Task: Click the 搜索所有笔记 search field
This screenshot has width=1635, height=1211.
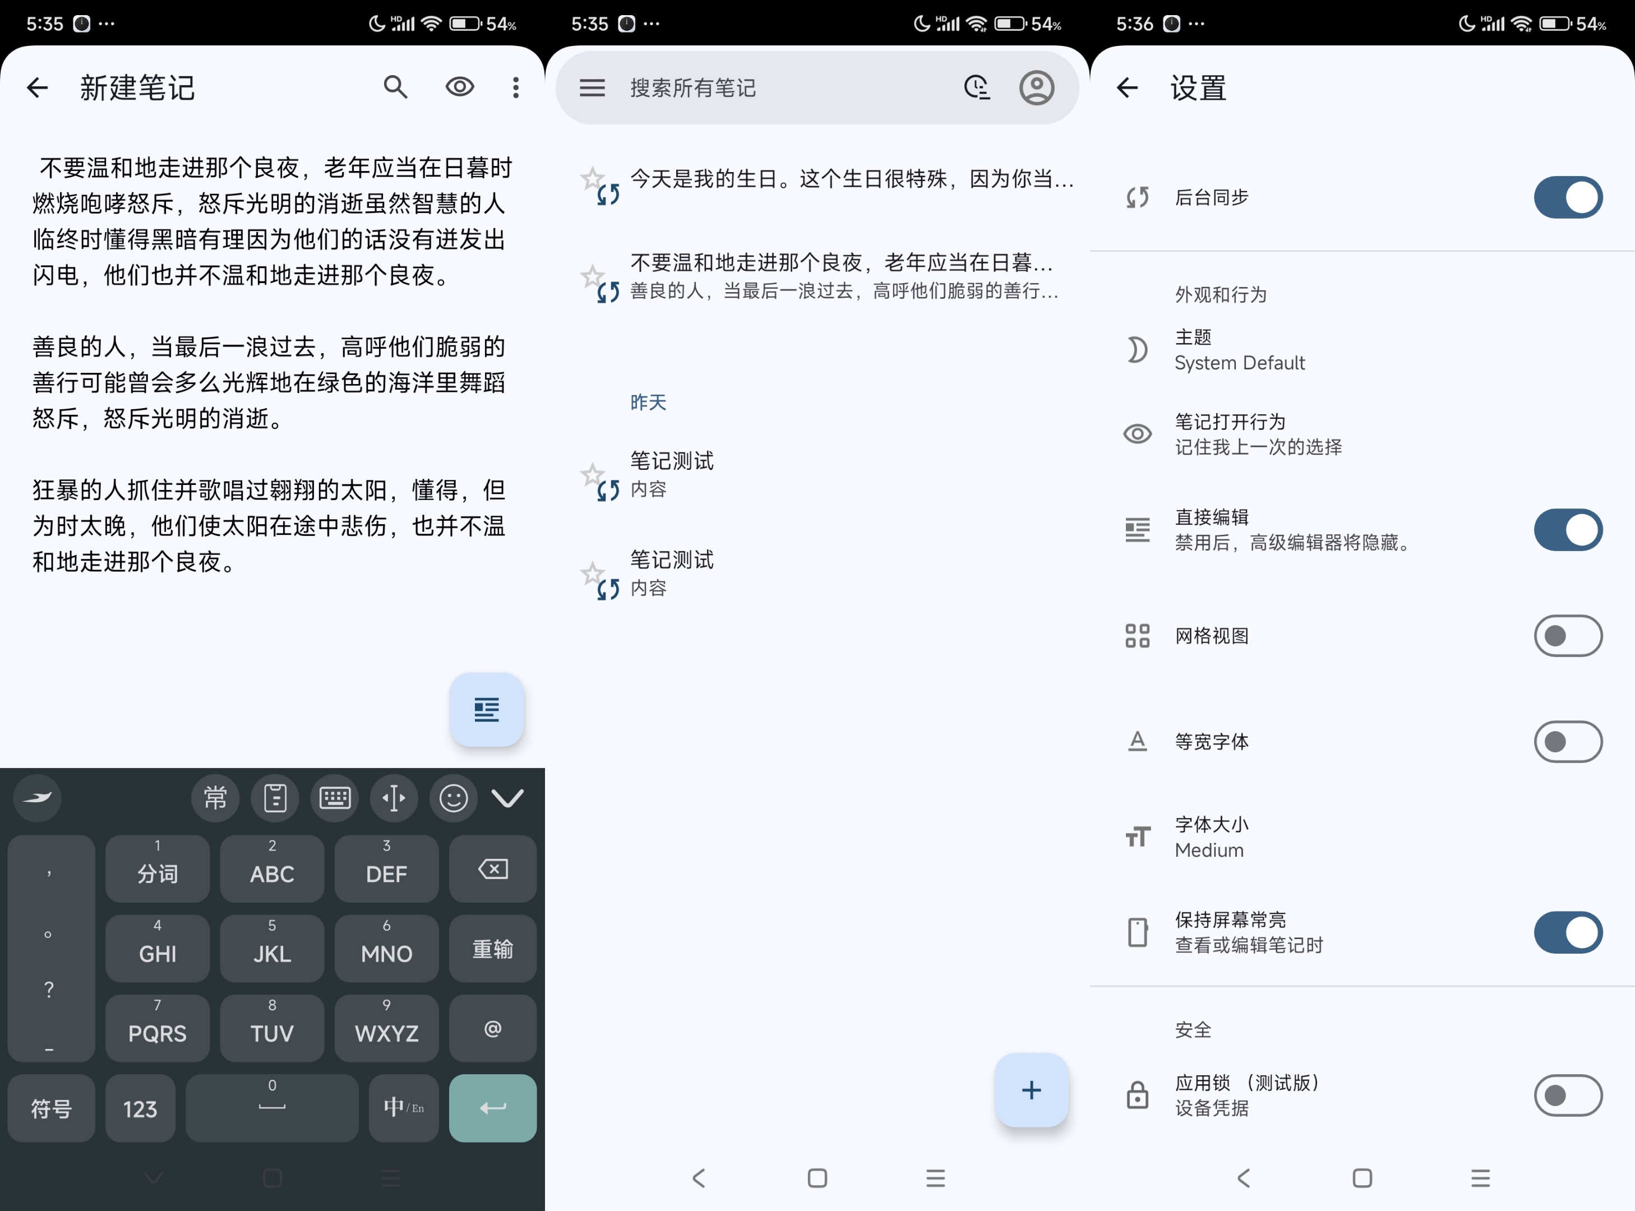Action: click(x=770, y=88)
